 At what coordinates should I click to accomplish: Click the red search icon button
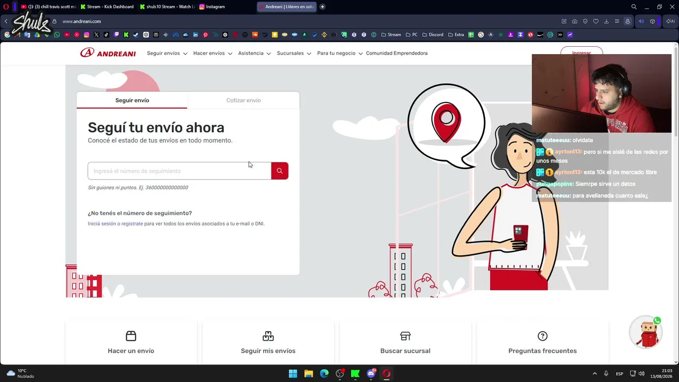tap(280, 171)
